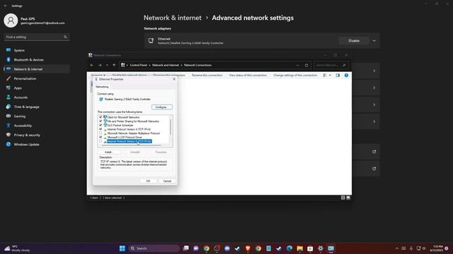The image size is (453, 254).
Task: Refresh the Network Connections address bar
Action: tap(306, 66)
